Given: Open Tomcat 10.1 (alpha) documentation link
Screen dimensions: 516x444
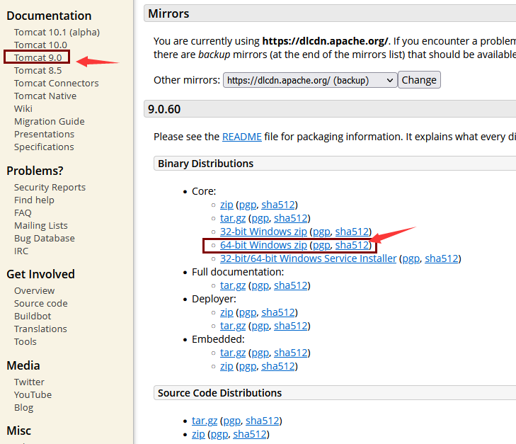Looking at the screenshot, I should pos(57,33).
